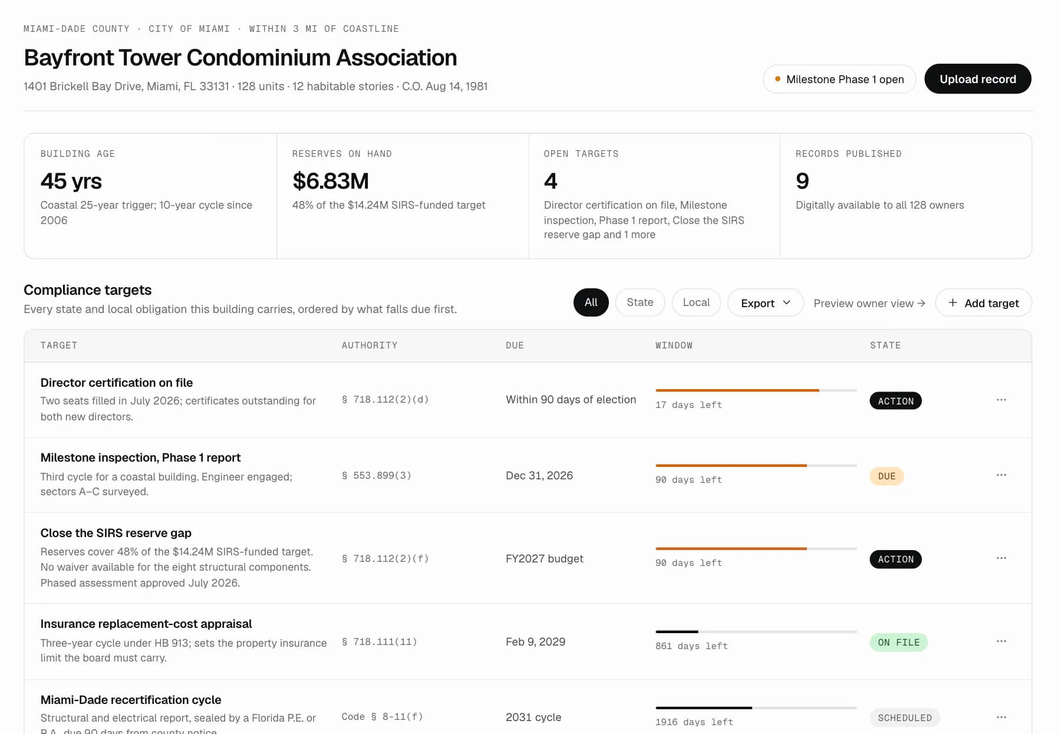Open row menu for Insurance replacement-cost appraisal
1061x734 pixels.
[x=1001, y=641]
